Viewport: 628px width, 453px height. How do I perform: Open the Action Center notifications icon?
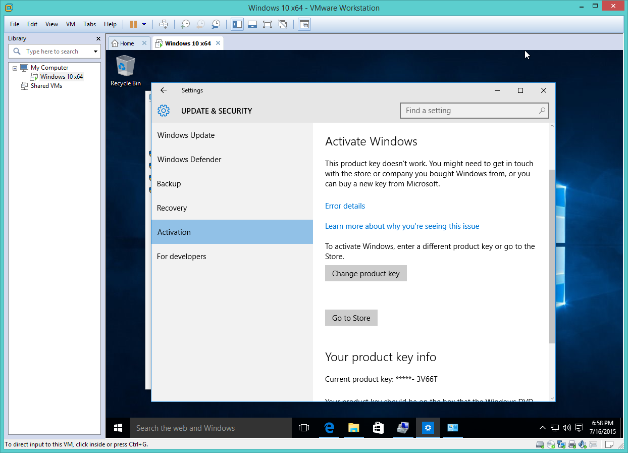pos(579,428)
